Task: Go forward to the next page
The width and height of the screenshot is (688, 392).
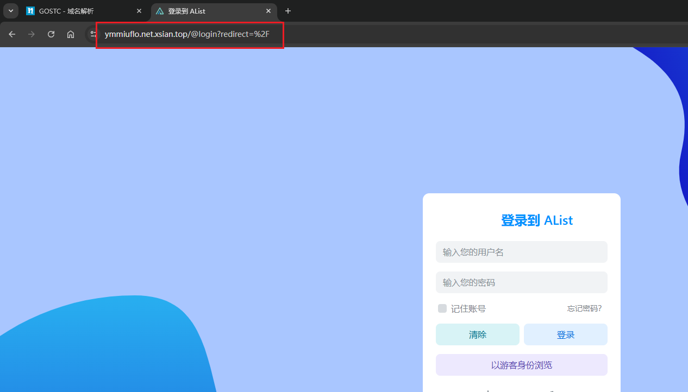Action: coord(32,34)
